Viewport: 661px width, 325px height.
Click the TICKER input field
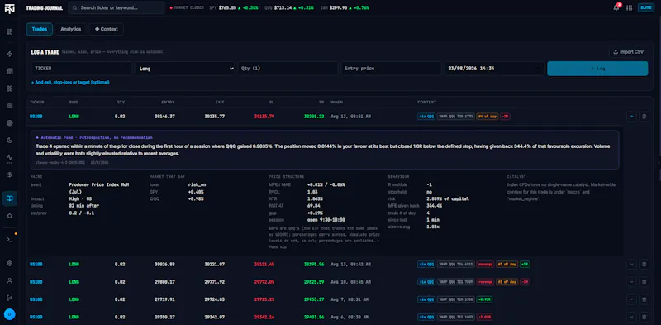coord(81,69)
